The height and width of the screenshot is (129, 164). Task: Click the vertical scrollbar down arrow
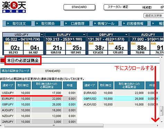click(x=162, y=122)
